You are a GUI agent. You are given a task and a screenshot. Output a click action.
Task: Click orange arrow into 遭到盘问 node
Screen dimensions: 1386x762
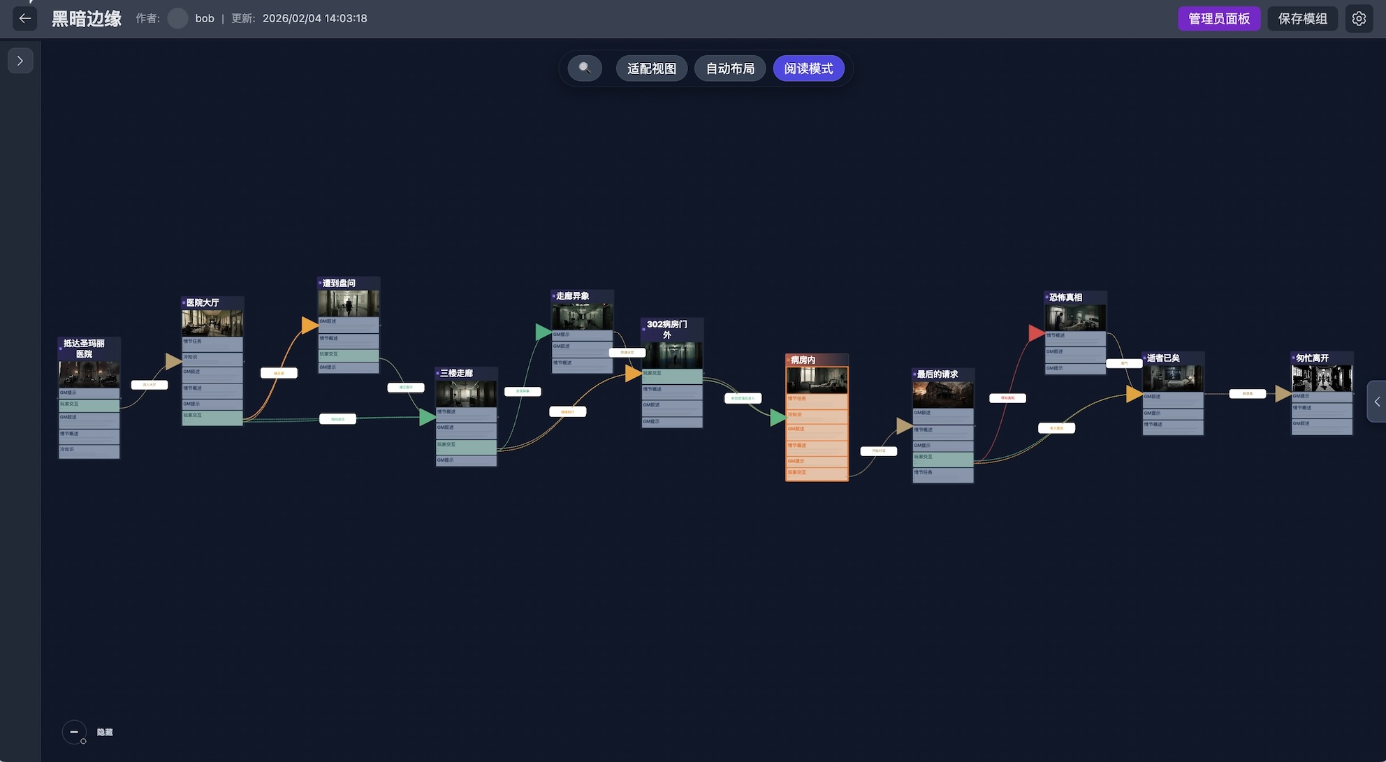(x=309, y=325)
